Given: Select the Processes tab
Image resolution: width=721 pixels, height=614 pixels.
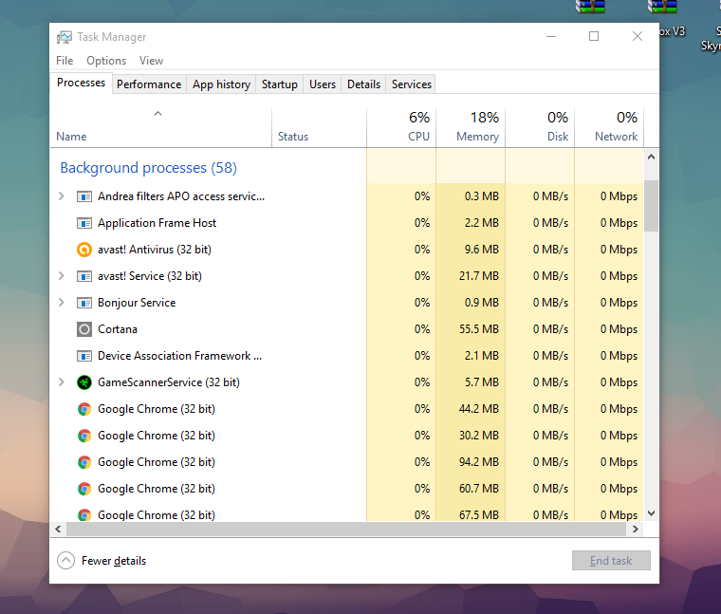Looking at the screenshot, I should click(81, 83).
